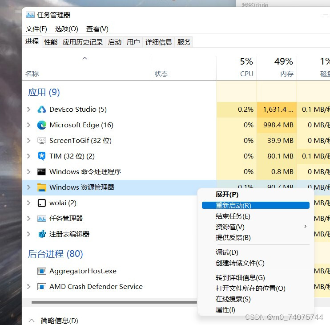Sort by the CPU column header

(x=237, y=68)
